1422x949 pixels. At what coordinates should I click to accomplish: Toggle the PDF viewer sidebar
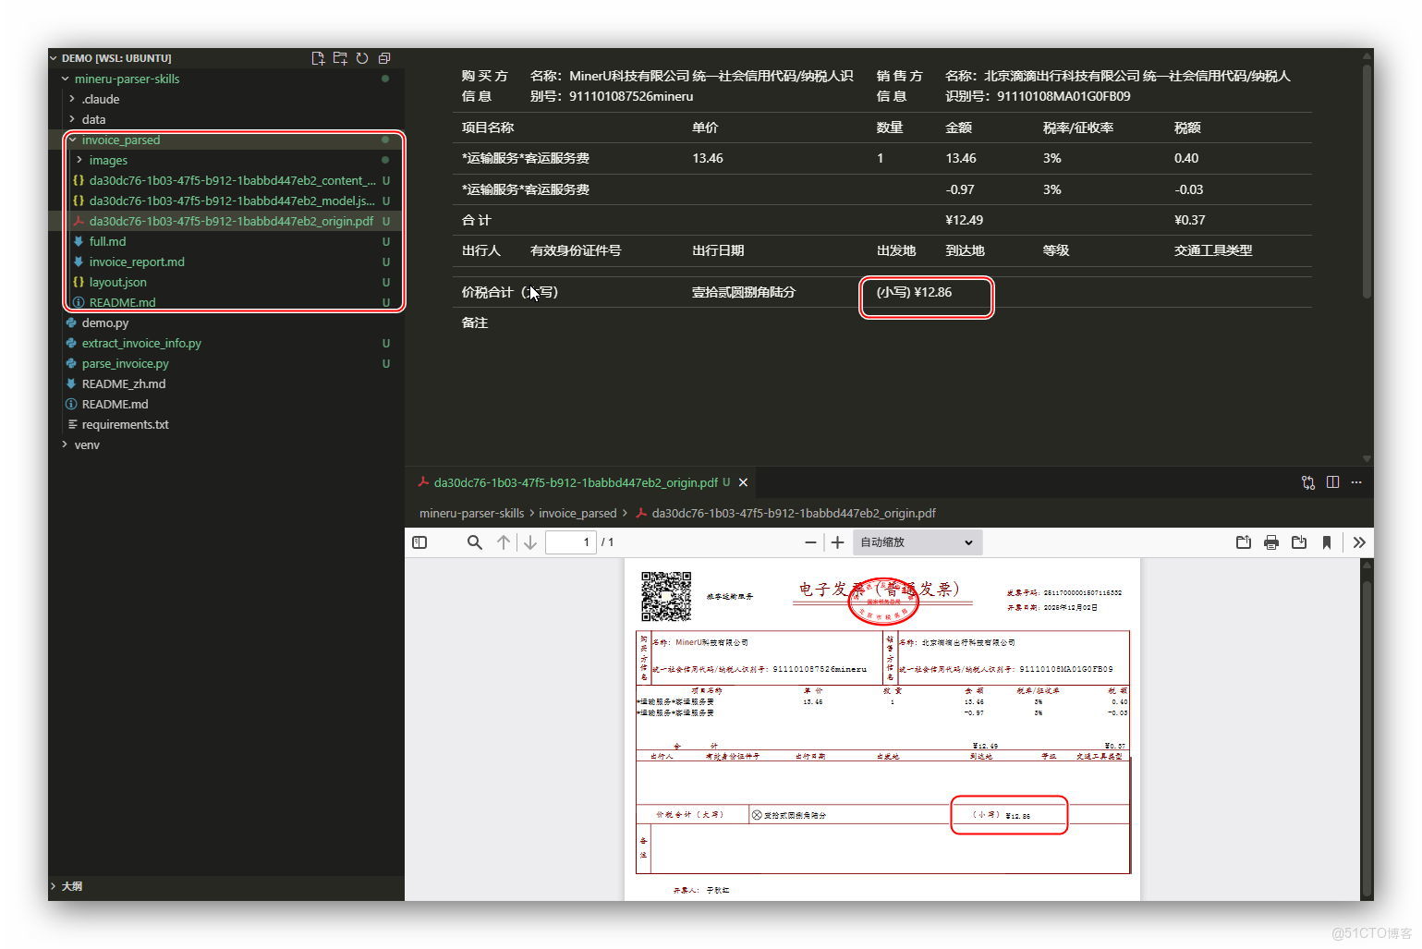419,542
